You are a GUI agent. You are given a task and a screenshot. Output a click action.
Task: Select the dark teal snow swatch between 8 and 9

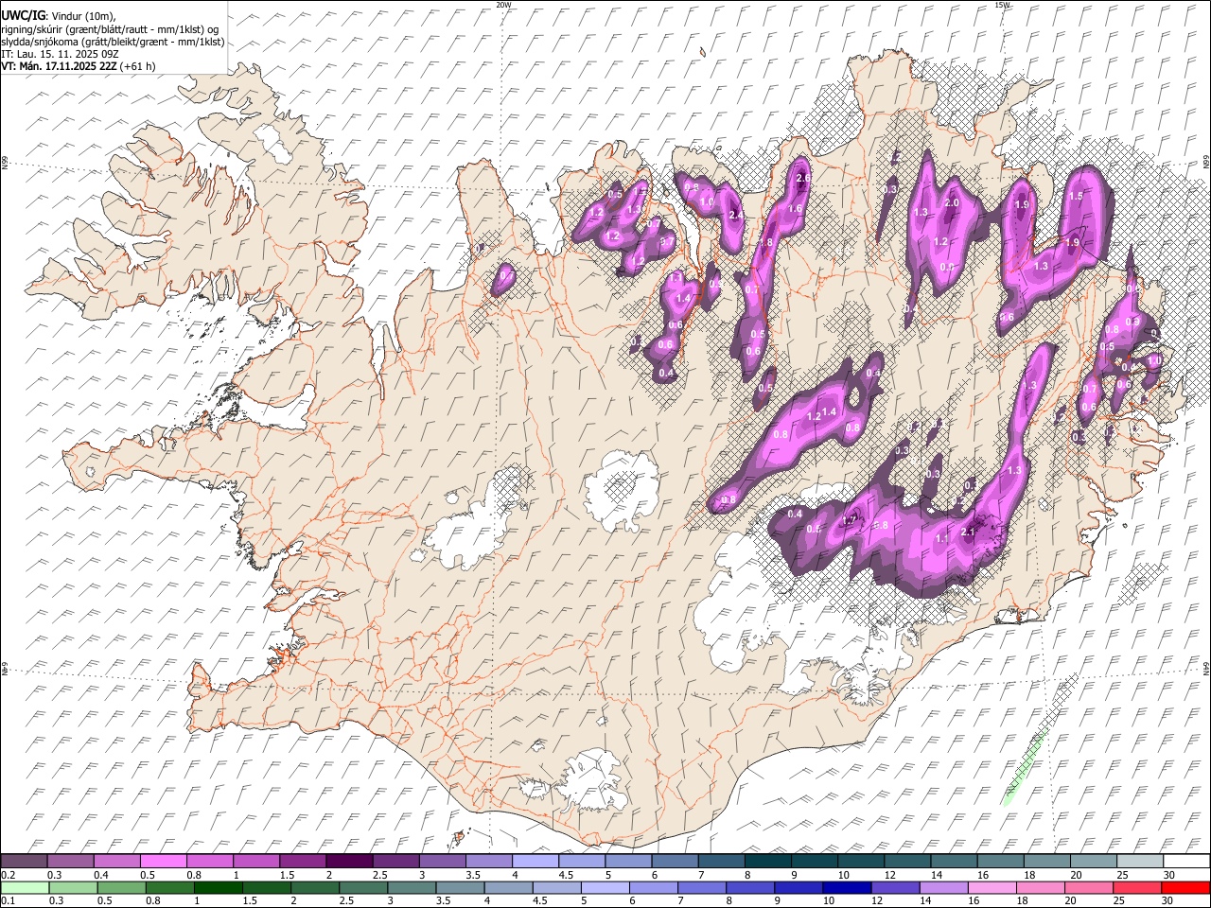click(x=767, y=862)
